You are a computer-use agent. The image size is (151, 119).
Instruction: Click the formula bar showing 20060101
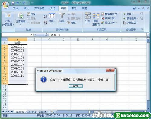[98, 35]
